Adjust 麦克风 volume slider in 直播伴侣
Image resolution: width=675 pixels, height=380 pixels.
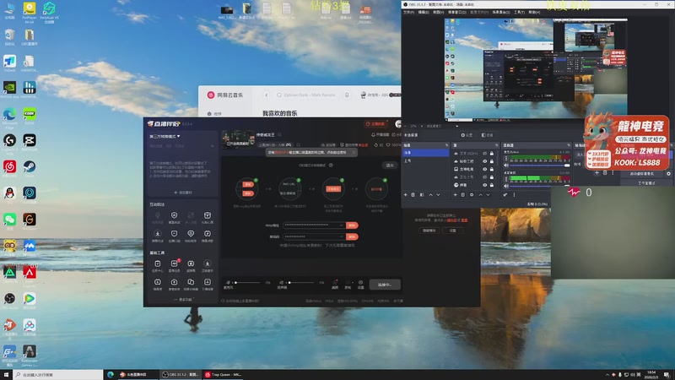point(247,283)
